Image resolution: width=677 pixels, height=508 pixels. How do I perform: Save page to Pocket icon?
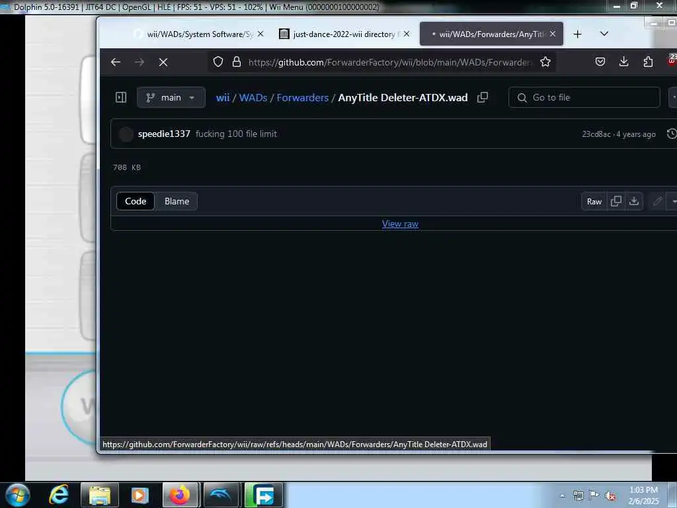600,62
